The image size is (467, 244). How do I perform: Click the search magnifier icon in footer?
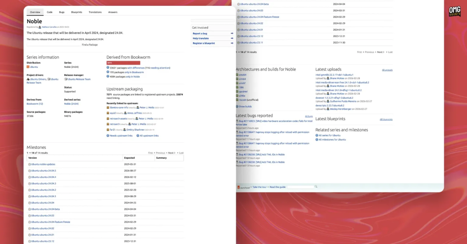point(316,187)
